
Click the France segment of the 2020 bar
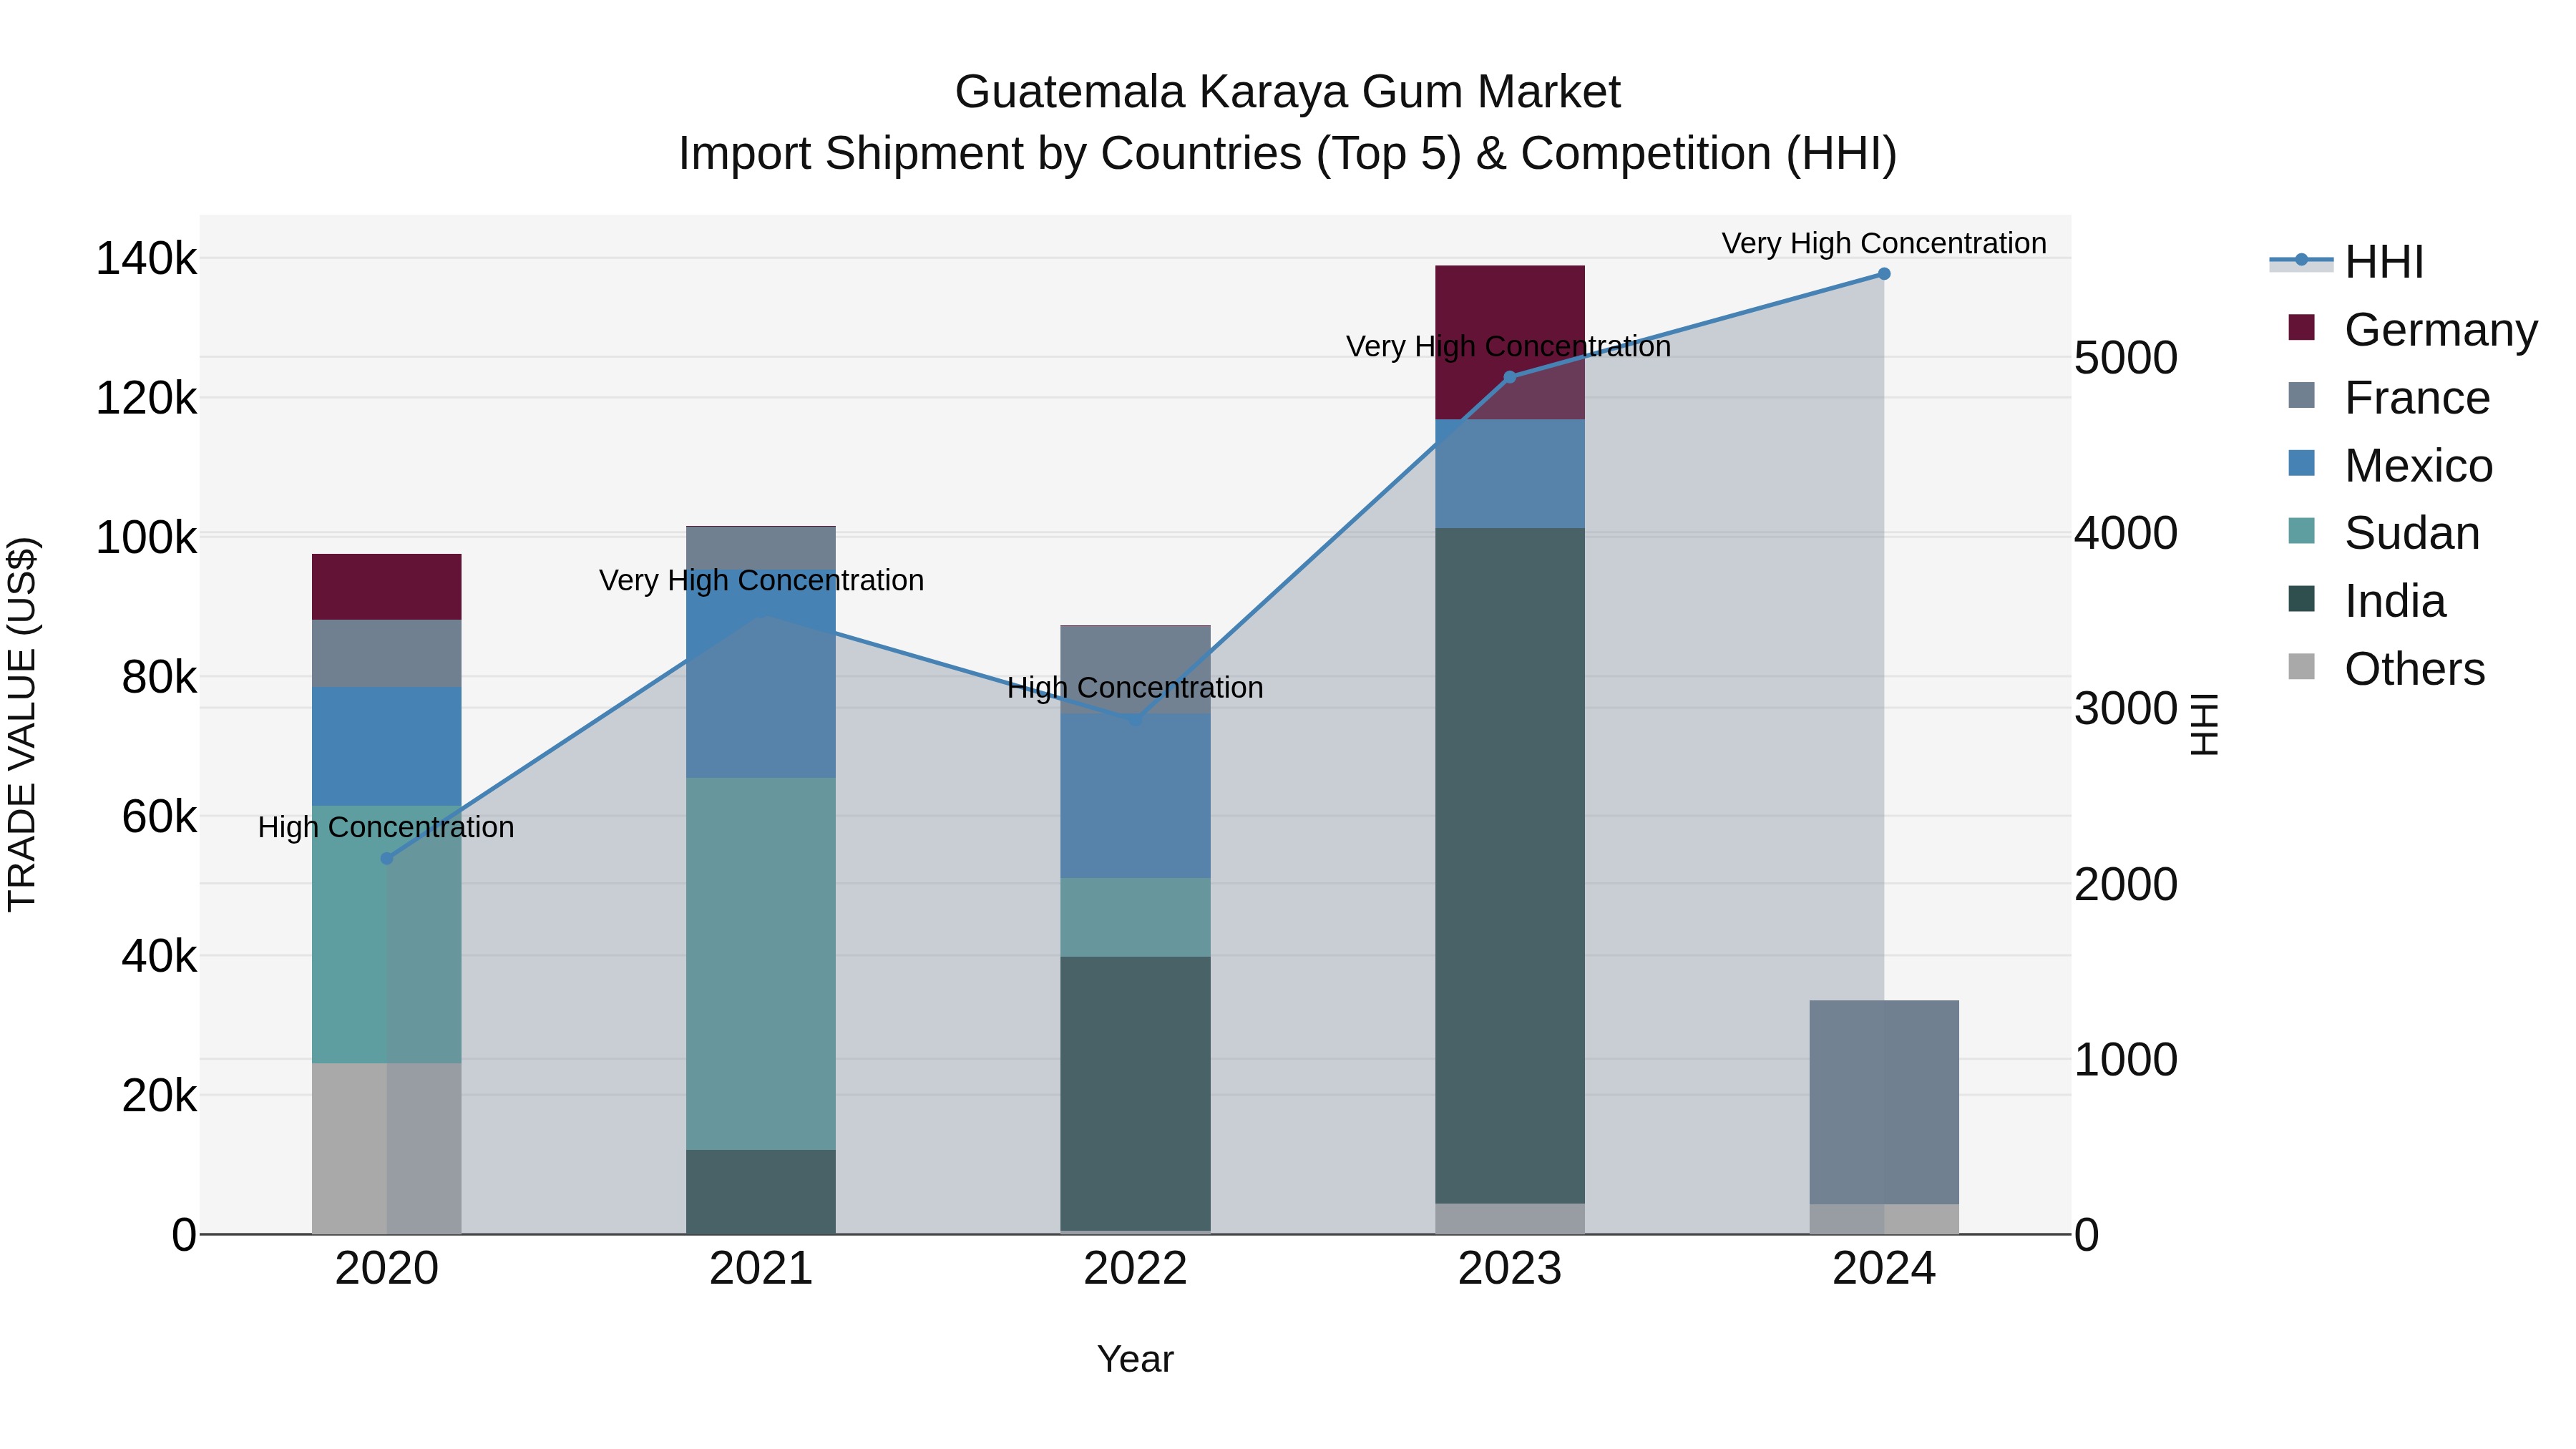tap(387, 653)
